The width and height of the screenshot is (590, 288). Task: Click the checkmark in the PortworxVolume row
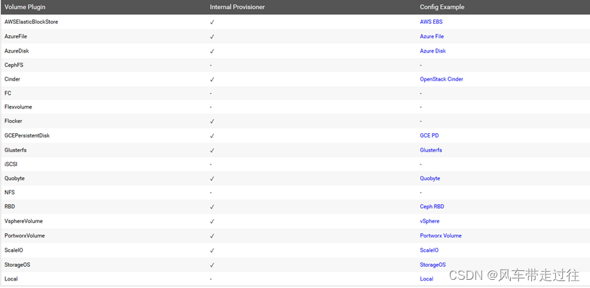click(212, 236)
